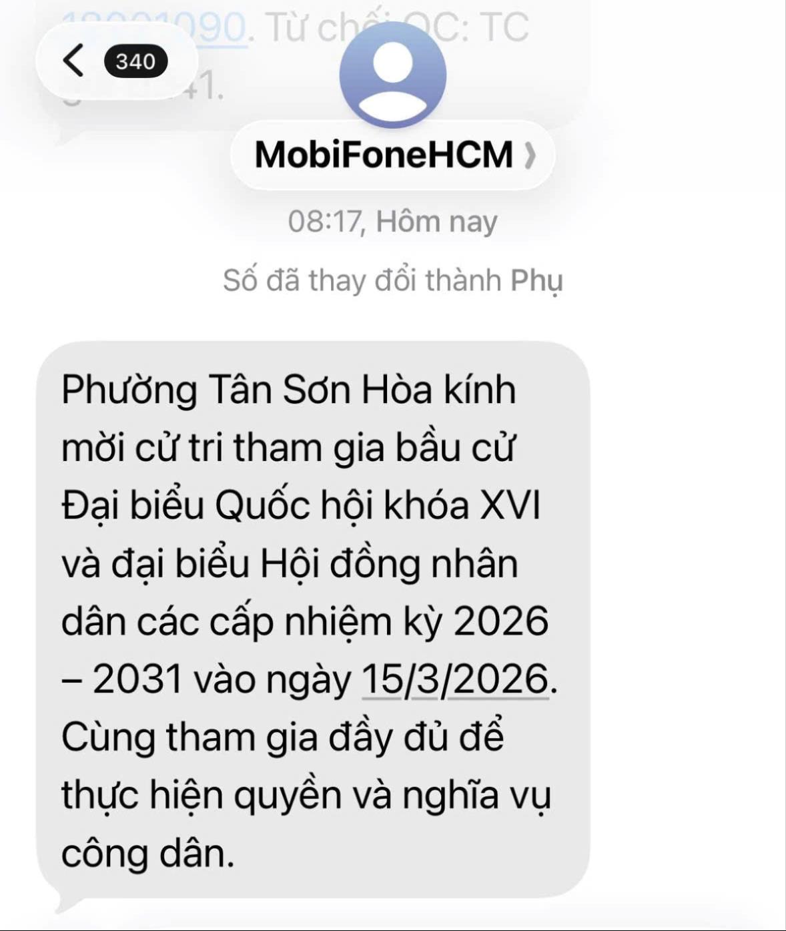Image resolution: width=786 pixels, height=931 pixels.
Task: Expand chevron beside MobiFoneHCM name
Action: click(x=530, y=156)
